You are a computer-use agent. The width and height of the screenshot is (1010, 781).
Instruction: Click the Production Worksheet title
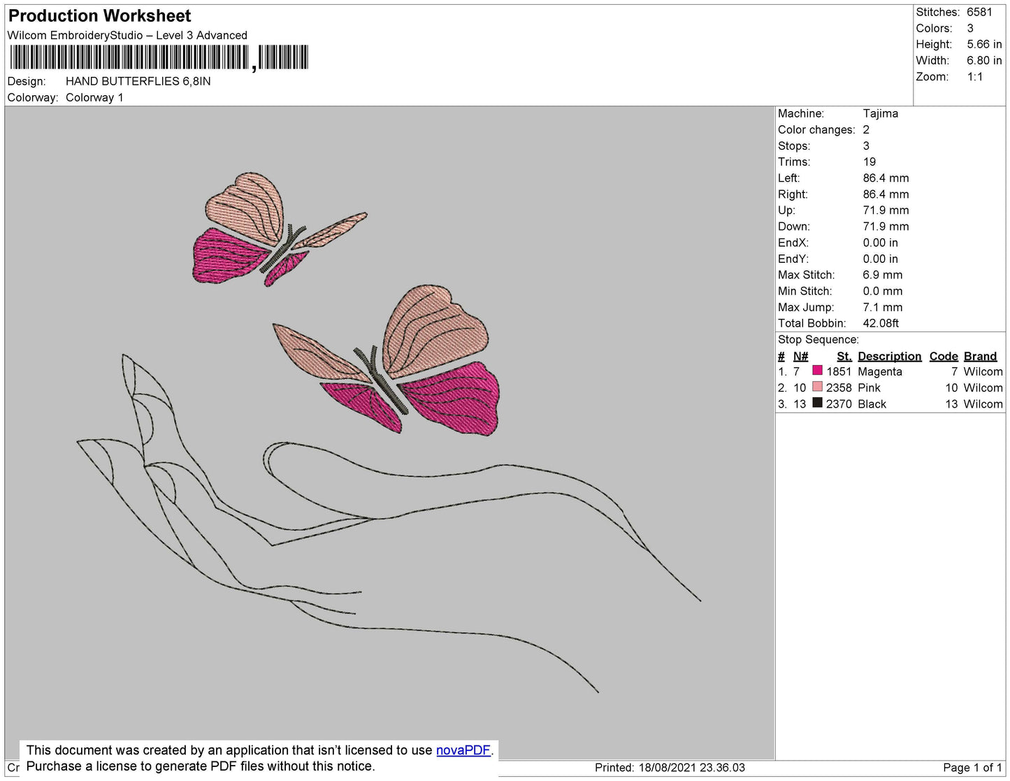coord(100,16)
